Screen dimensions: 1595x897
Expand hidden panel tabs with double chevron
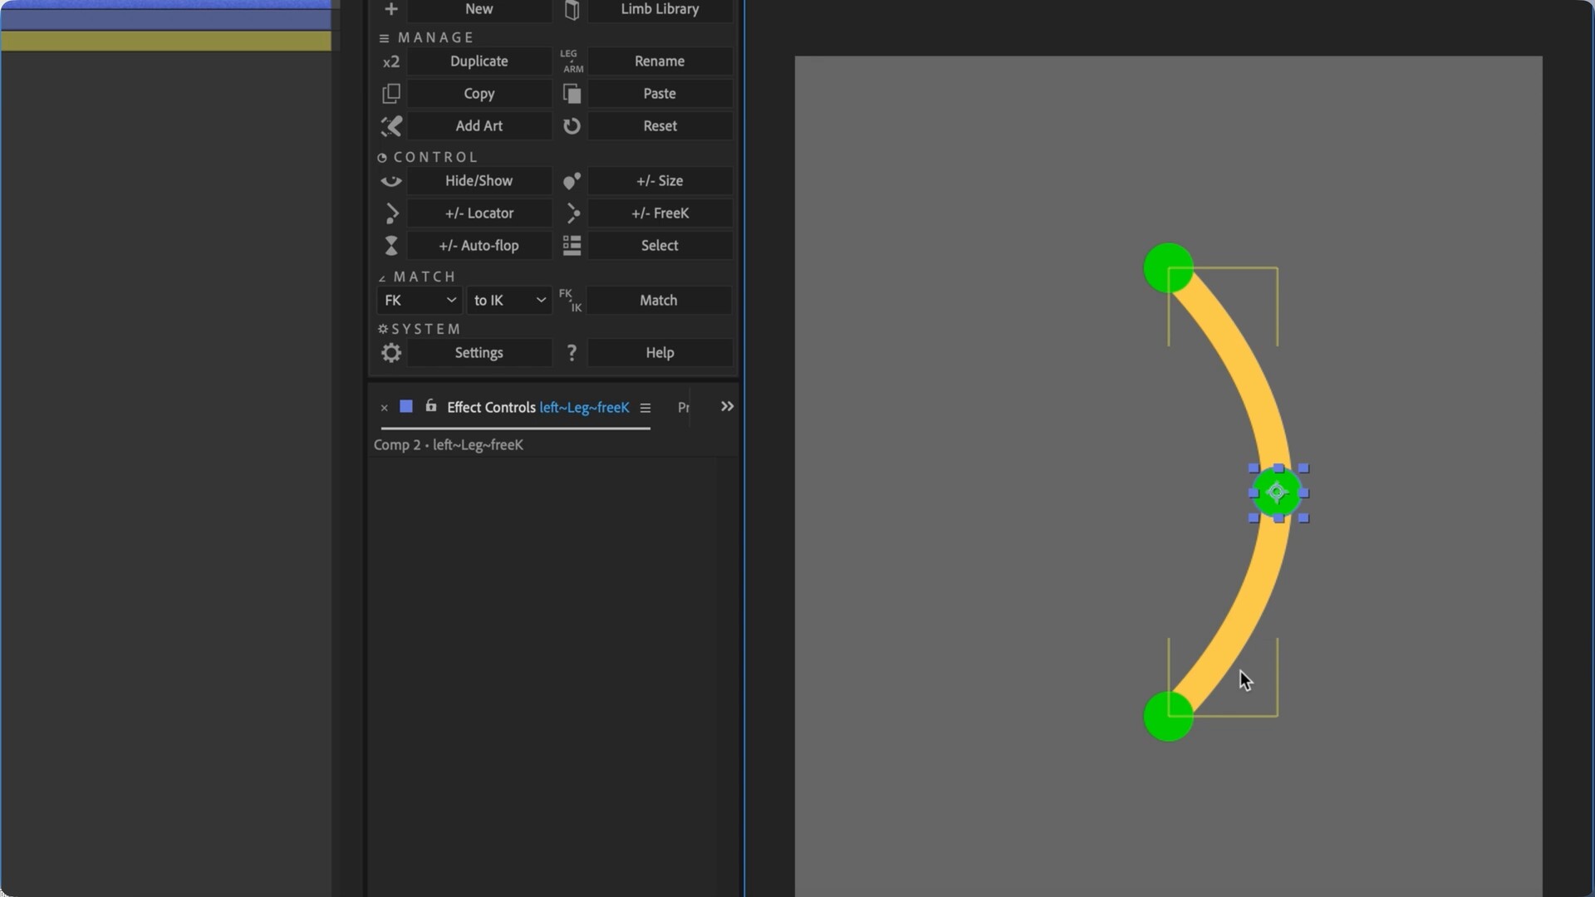click(727, 407)
